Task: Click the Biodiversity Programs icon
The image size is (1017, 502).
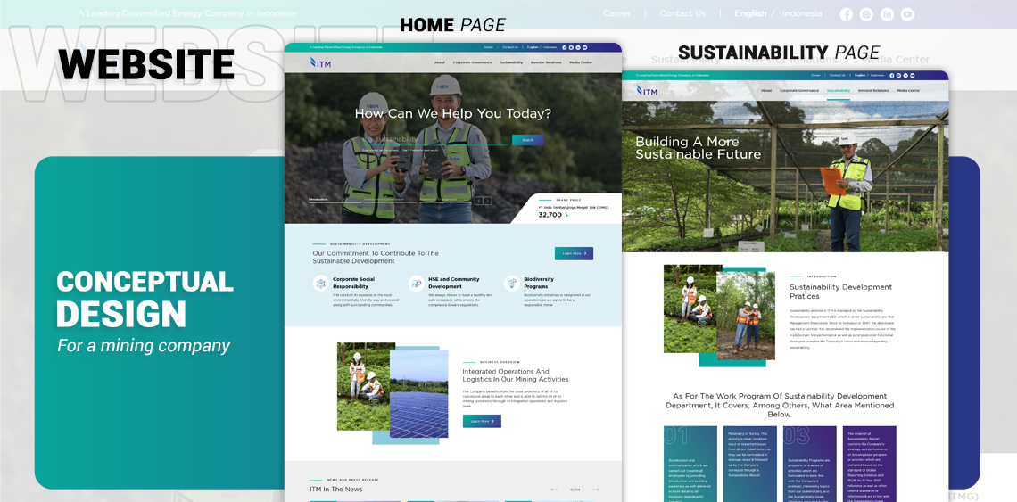Action: tap(512, 283)
